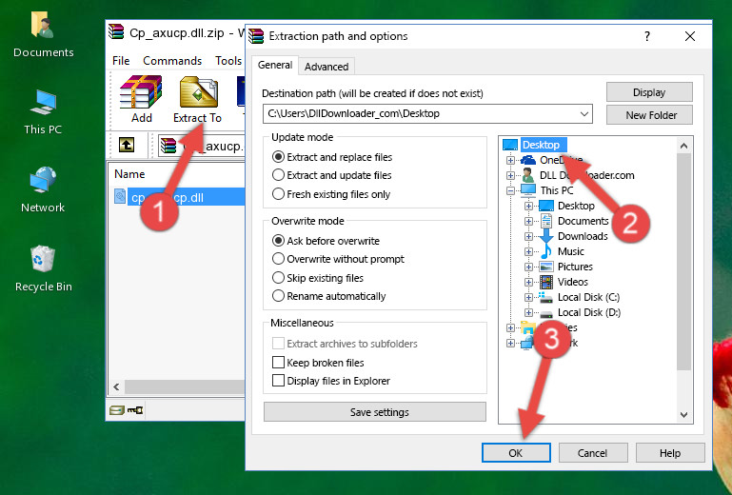Click the Cancel button
The height and width of the screenshot is (495, 732).
point(592,453)
